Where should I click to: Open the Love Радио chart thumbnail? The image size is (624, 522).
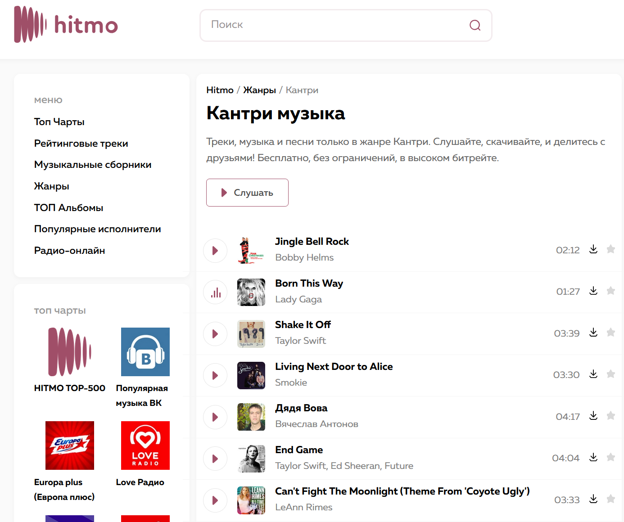point(145,445)
